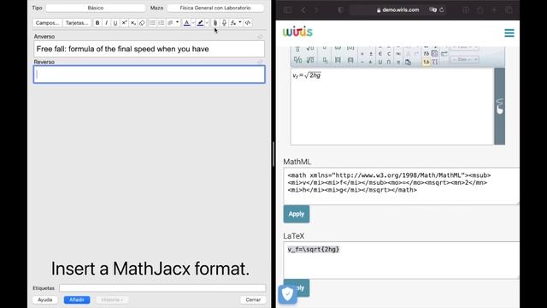The height and width of the screenshot is (308, 547).
Task: Open the Wiris hamburger menu
Action: pos(509,33)
